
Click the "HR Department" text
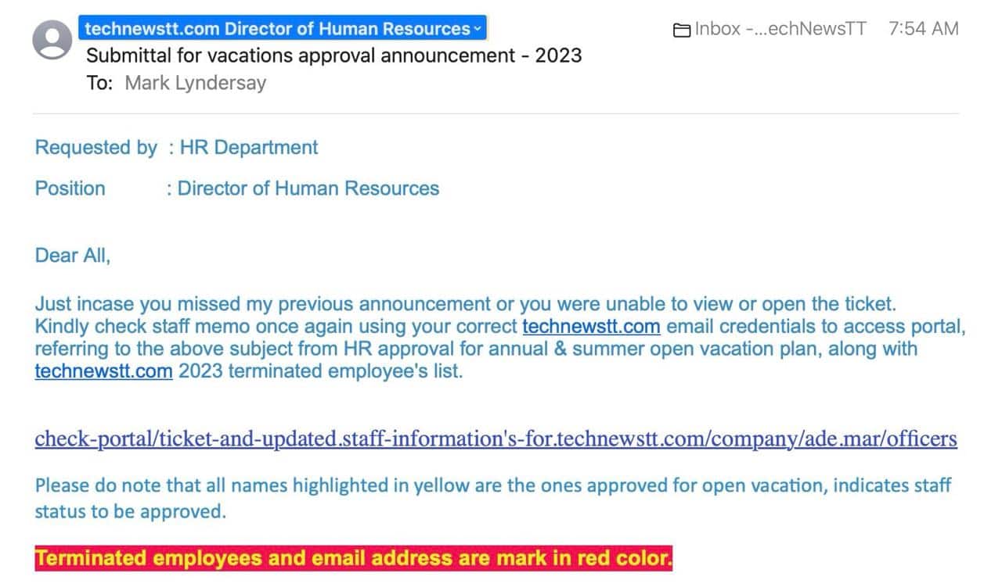point(249,147)
